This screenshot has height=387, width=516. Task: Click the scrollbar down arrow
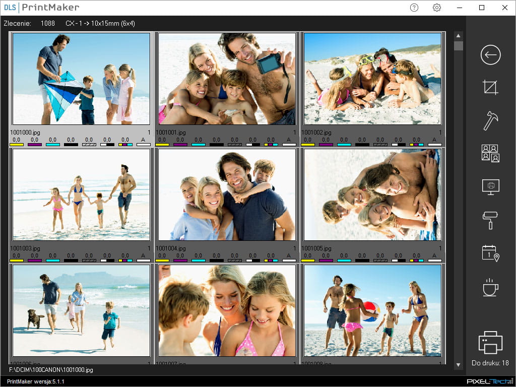tap(458, 364)
